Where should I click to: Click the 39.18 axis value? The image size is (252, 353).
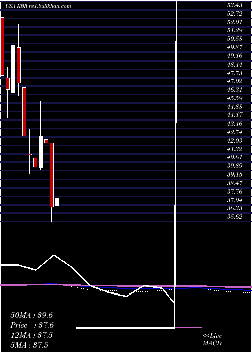pyautogui.click(x=234, y=174)
